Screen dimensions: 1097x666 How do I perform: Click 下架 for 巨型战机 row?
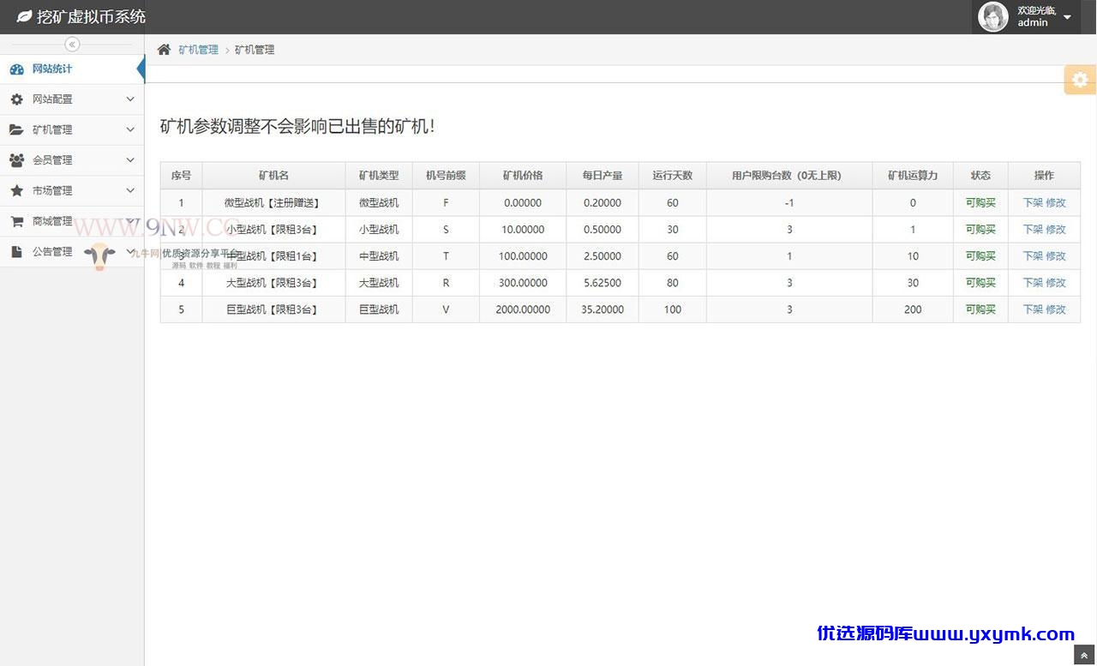click(1033, 309)
